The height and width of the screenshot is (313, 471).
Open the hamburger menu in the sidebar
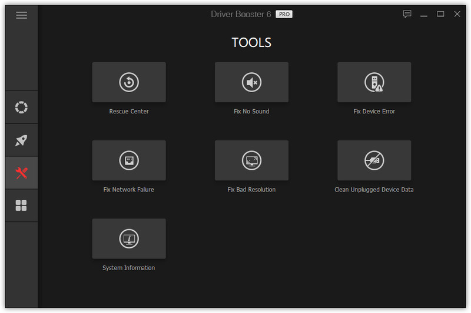[21, 15]
